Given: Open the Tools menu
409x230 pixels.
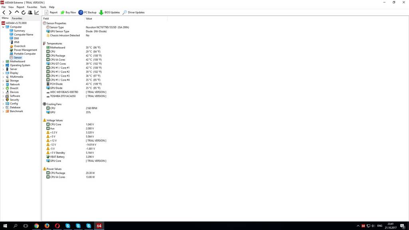Looking at the screenshot, I should [x=43, y=7].
